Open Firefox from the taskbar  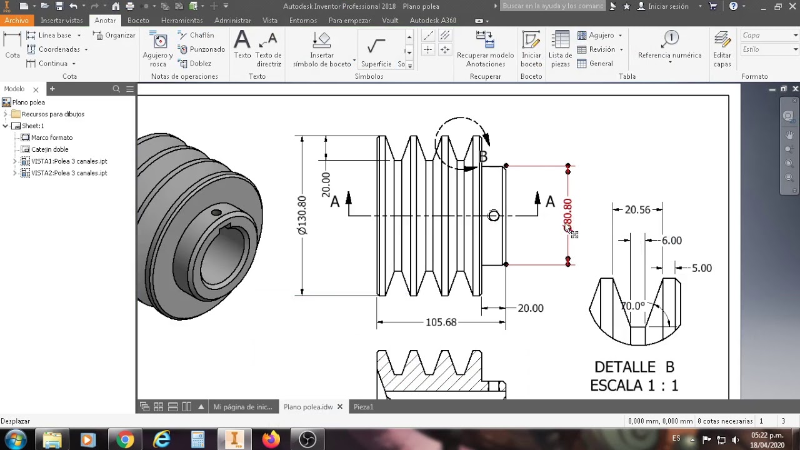pyautogui.click(x=271, y=440)
